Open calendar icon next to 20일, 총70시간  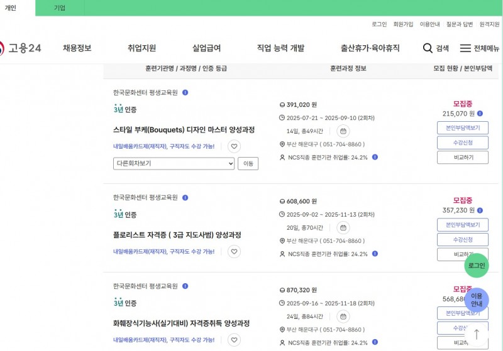(343, 228)
